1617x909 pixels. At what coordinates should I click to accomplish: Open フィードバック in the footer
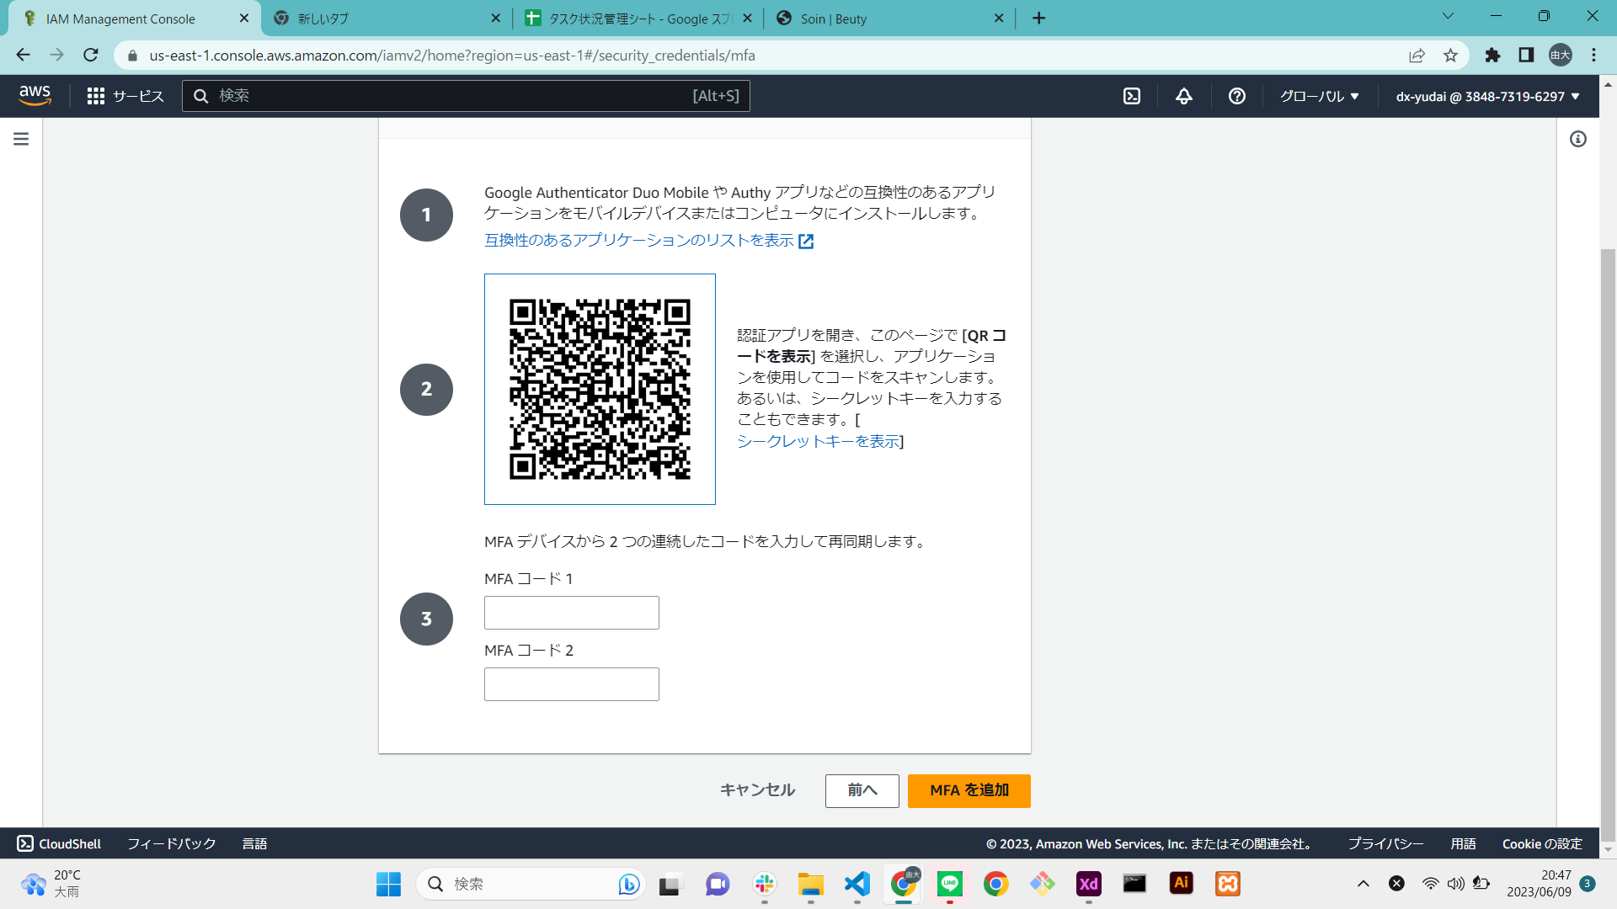click(171, 843)
